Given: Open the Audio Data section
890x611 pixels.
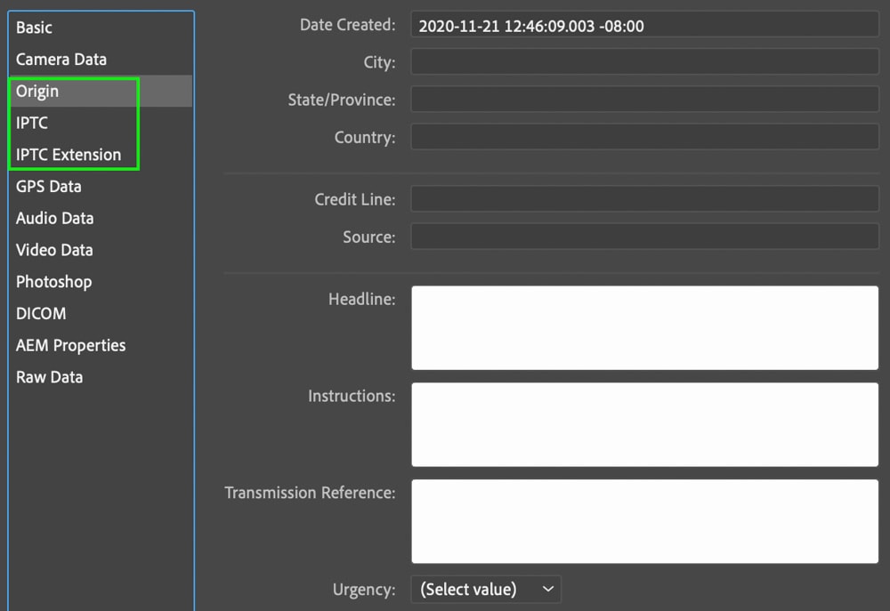Looking at the screenshot, I should 53,218.
